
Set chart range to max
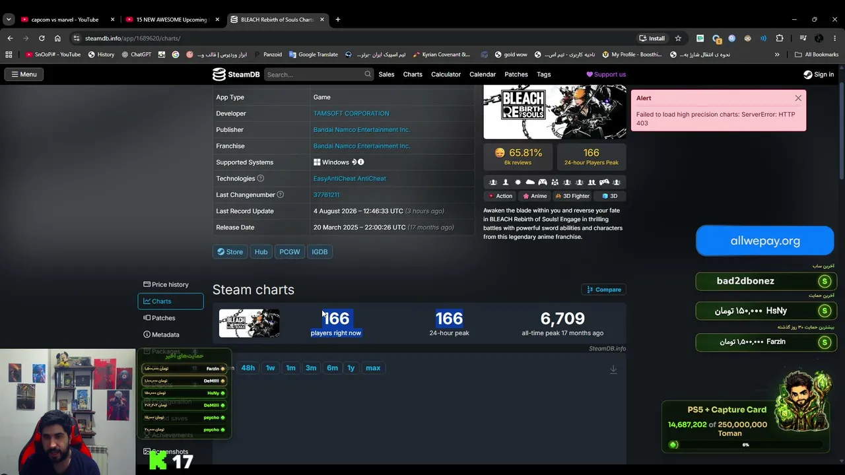click(x=373, y=368)
